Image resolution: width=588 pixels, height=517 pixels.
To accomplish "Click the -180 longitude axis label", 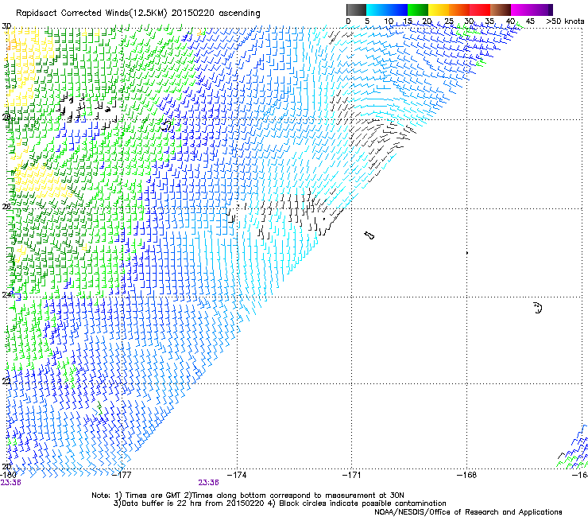I will click(x=8, y=475).
